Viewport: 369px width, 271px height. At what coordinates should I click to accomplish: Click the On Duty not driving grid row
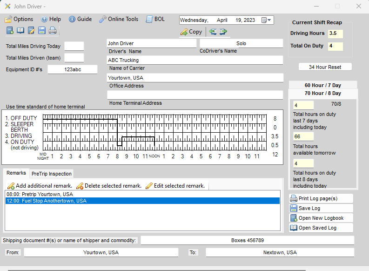[154, 146]
